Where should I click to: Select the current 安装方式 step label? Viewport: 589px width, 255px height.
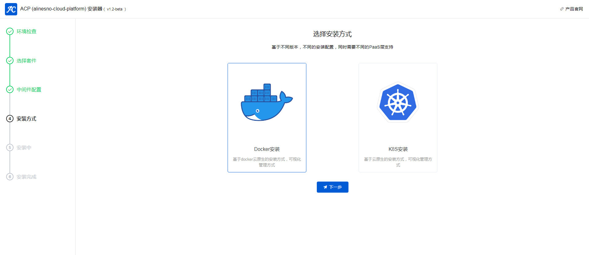coord(26,119)
